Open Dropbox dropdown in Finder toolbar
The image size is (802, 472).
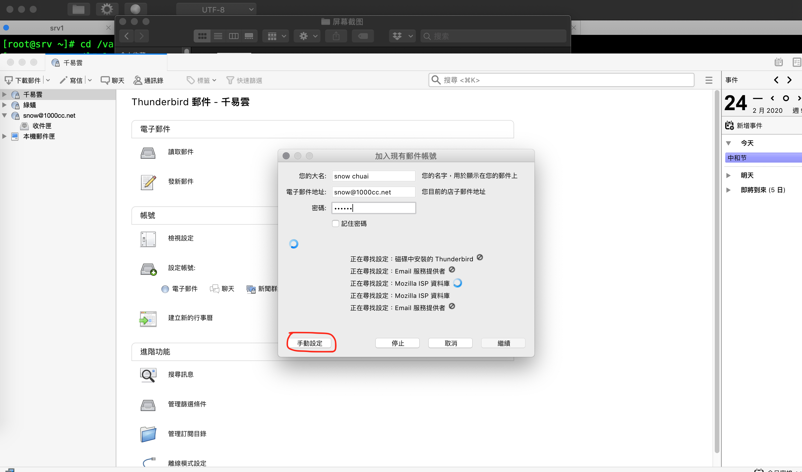(x=402, y=36)
